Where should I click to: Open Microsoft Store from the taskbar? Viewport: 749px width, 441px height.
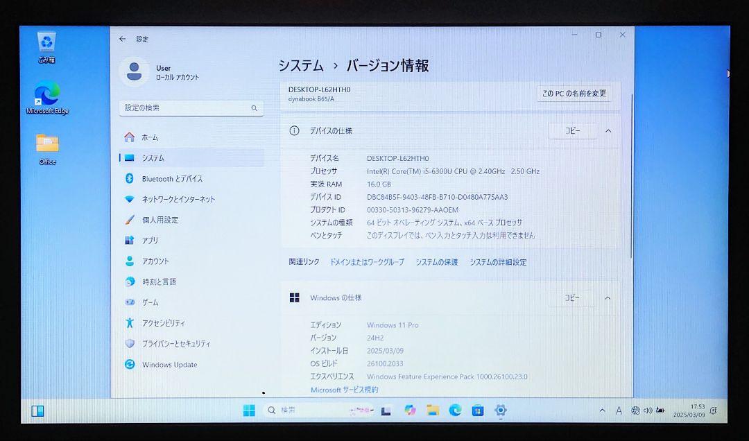pos(478,410)
